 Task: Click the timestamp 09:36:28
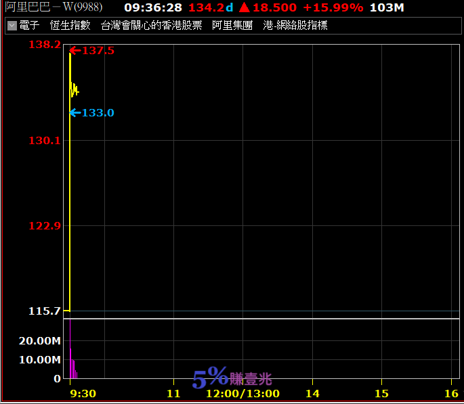click(153, 7)
